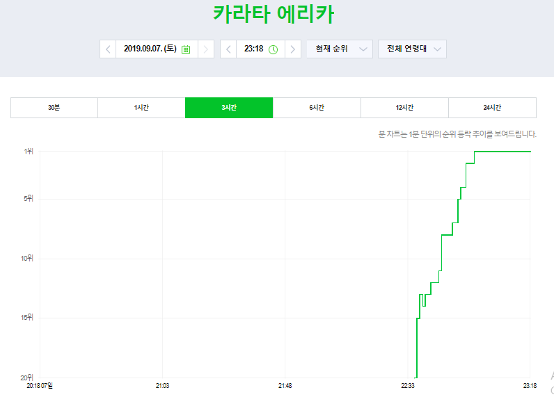Viewport: 554px width, 397px height.
Task: Click the chart note about 1분 단위
Action: [x=457, y=134]
